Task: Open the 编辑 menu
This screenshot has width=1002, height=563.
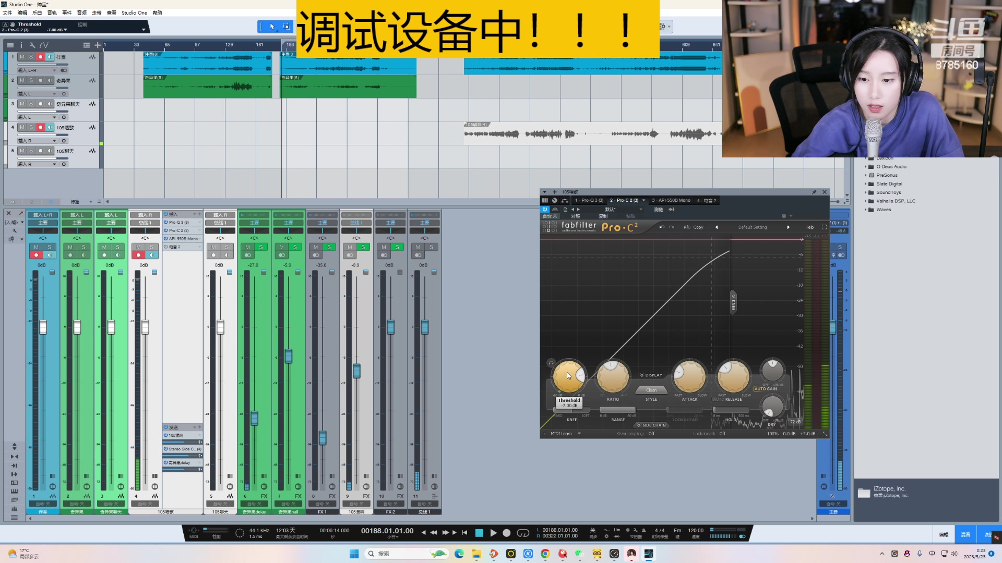Action: pyautogui.click(x=22, y=13)
